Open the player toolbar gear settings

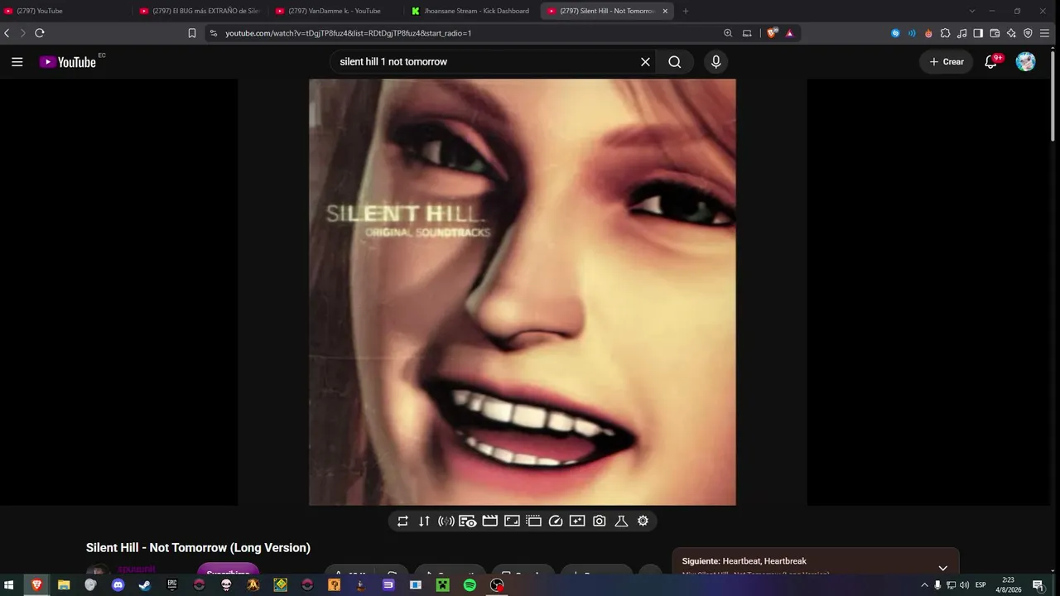tap(643, 521)
